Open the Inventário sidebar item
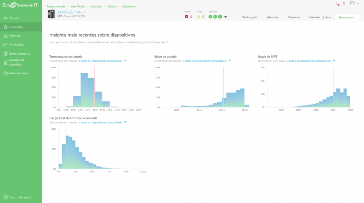Image resolution: width=364 pixels, height=203 pixels. click(21, 27)
